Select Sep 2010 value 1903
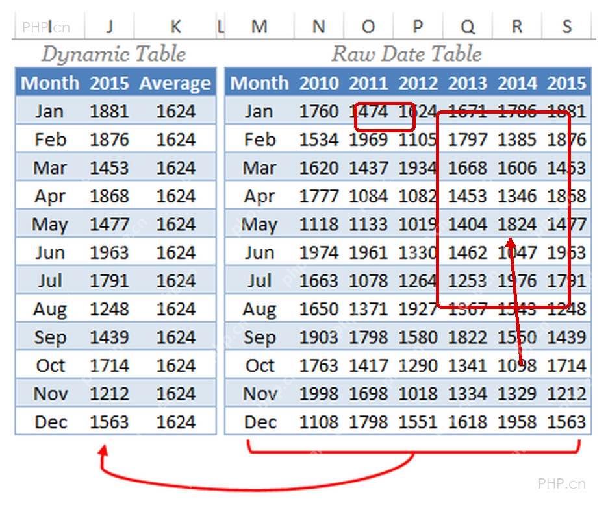 [x=319, y=337]
